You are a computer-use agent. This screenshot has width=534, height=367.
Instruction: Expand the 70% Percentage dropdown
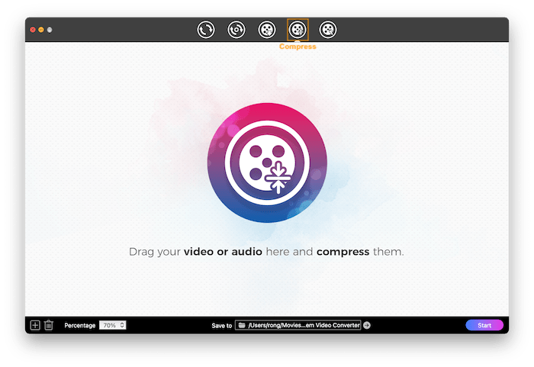pos(112,325)
